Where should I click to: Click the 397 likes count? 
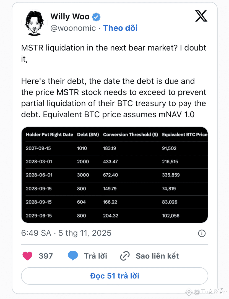(46, 256)
